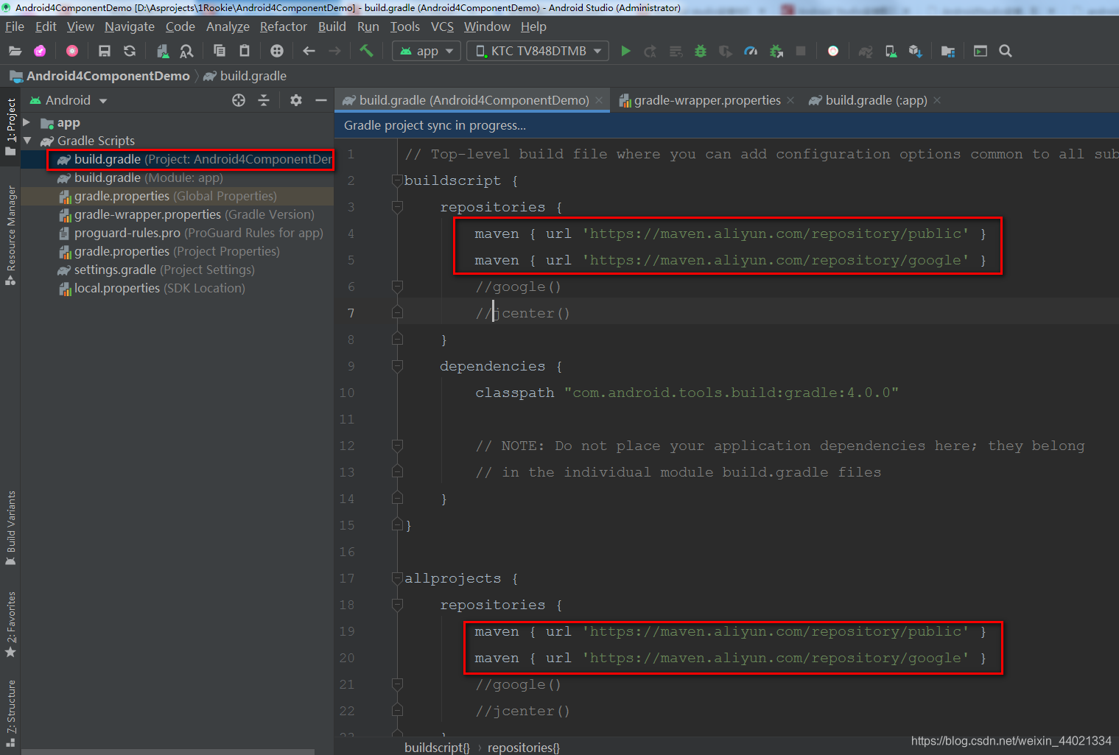Click the Search Everywhere magnifier icon
Screen dimensions: 1119x755
pos(1006,51)
